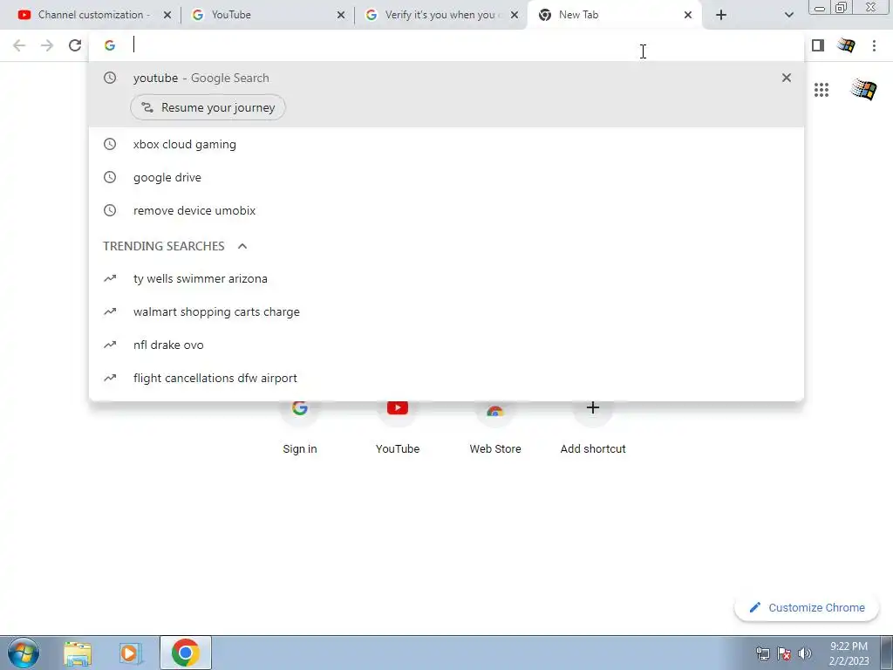Select walmart shopping carts charge trend
This screenshot has height=670, width=893.
(x=446, y=311)
